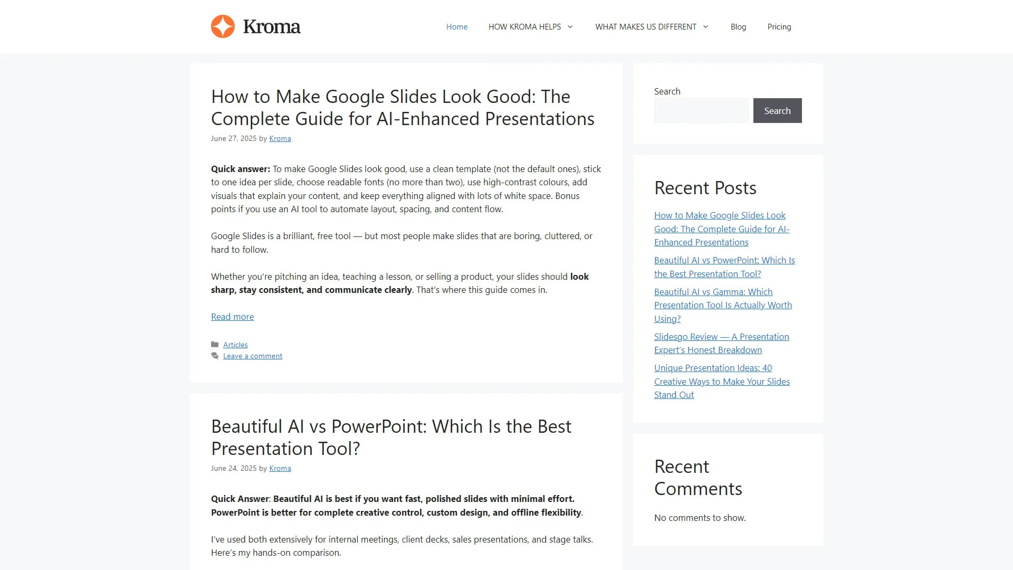Click the Search button
Image resolution: width=1013 pixels, height=570 pixels.
[x=777, y=111]
